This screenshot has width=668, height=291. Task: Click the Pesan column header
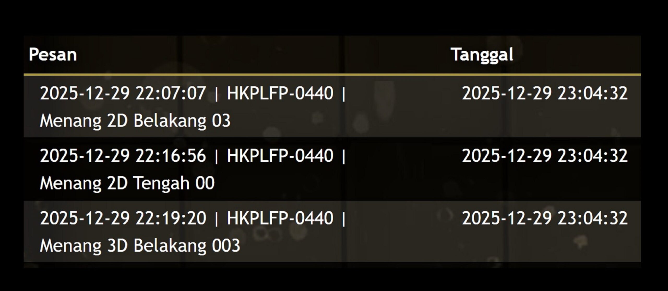(x=53, y=55)
